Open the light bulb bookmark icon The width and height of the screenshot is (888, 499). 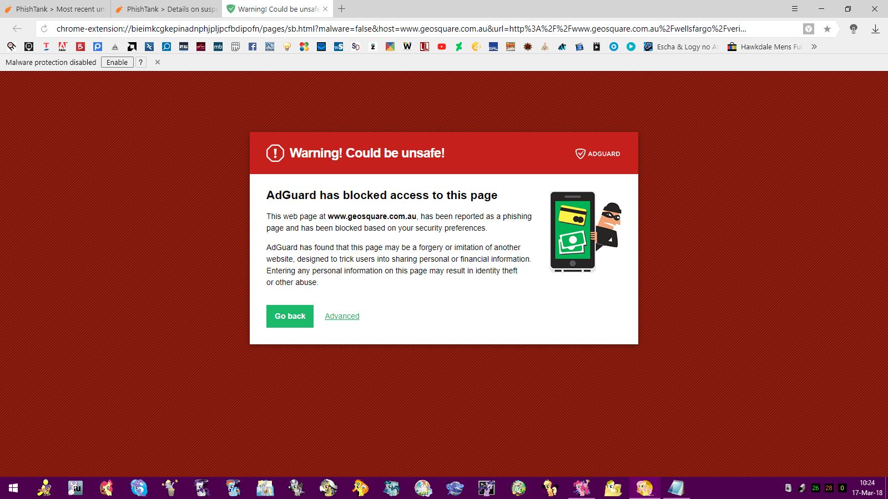pyautogui.click(x=287, y=47)
